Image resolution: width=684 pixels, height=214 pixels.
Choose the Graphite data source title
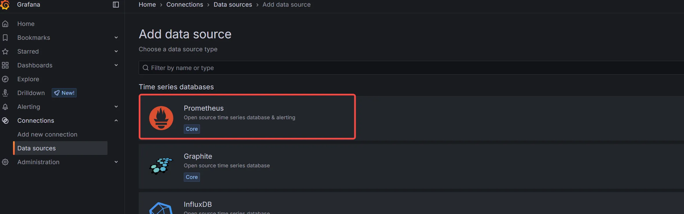[198, 156]
